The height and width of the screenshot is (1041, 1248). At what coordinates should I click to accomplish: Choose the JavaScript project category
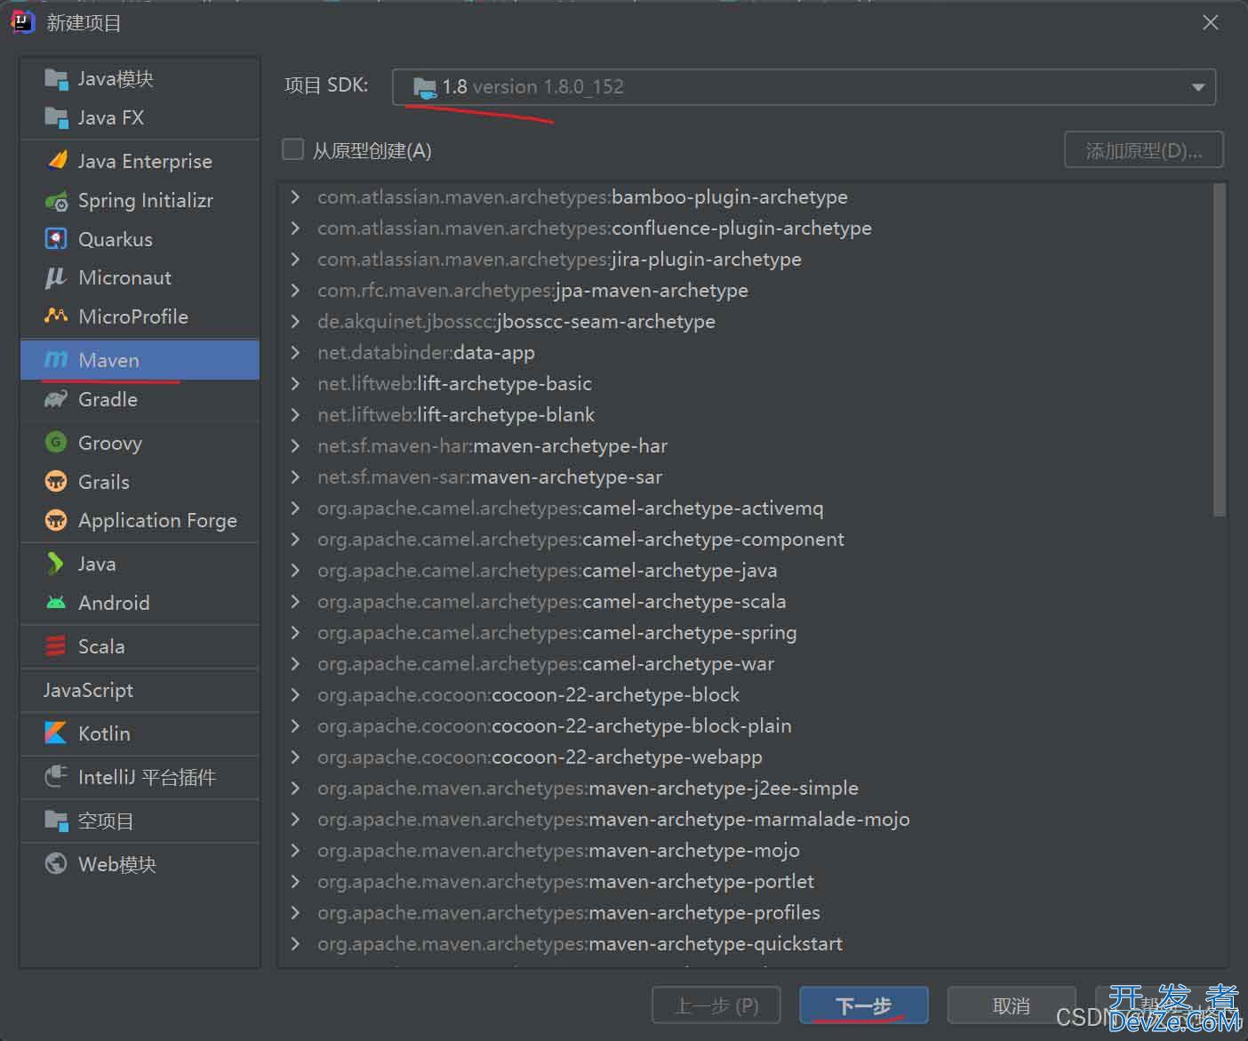[x=140, y=690]
